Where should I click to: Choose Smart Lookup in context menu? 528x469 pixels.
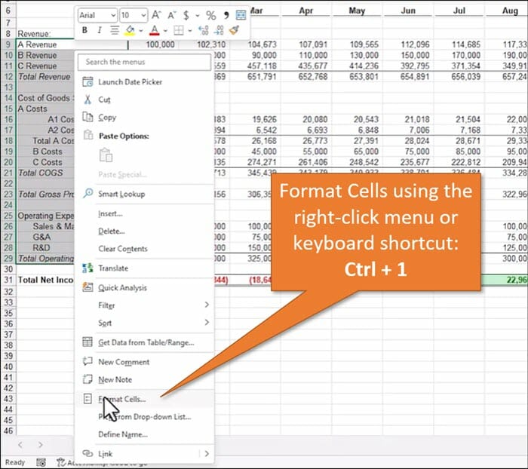121,194
